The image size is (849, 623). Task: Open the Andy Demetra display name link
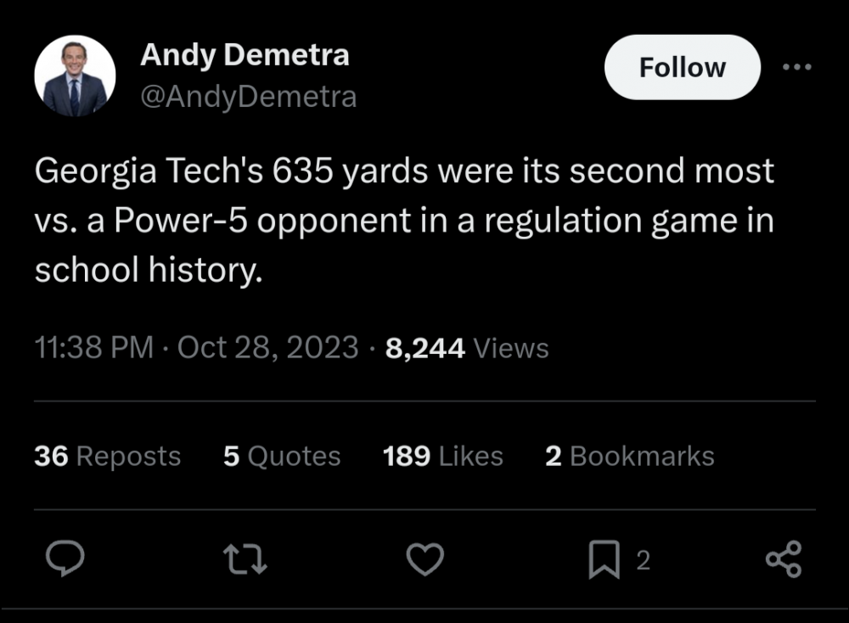[x=245, y=55]
